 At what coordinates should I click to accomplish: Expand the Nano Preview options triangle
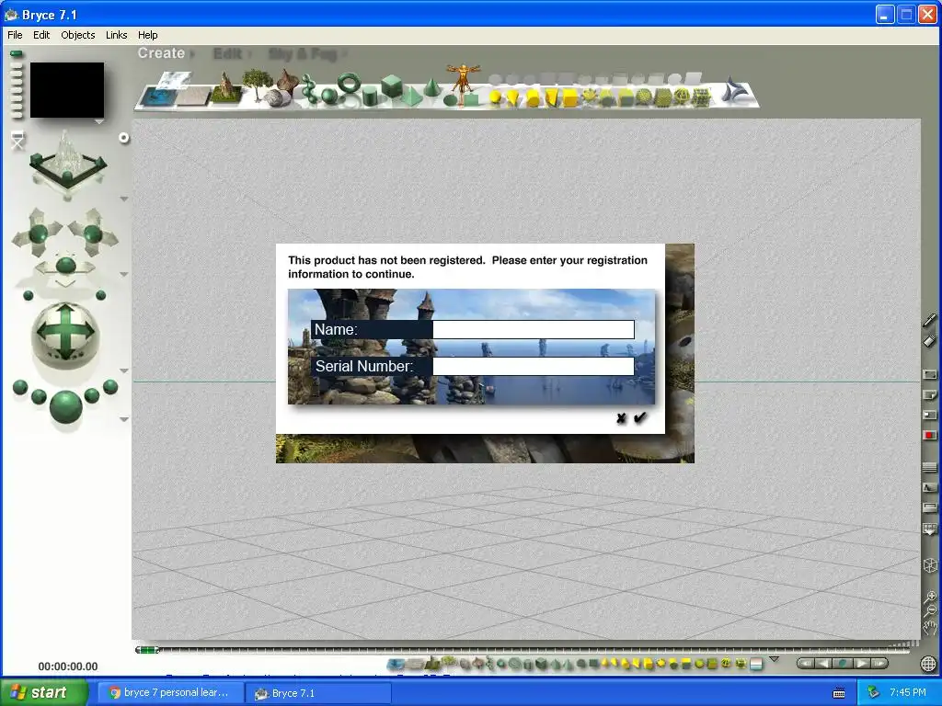pos(99,122)
